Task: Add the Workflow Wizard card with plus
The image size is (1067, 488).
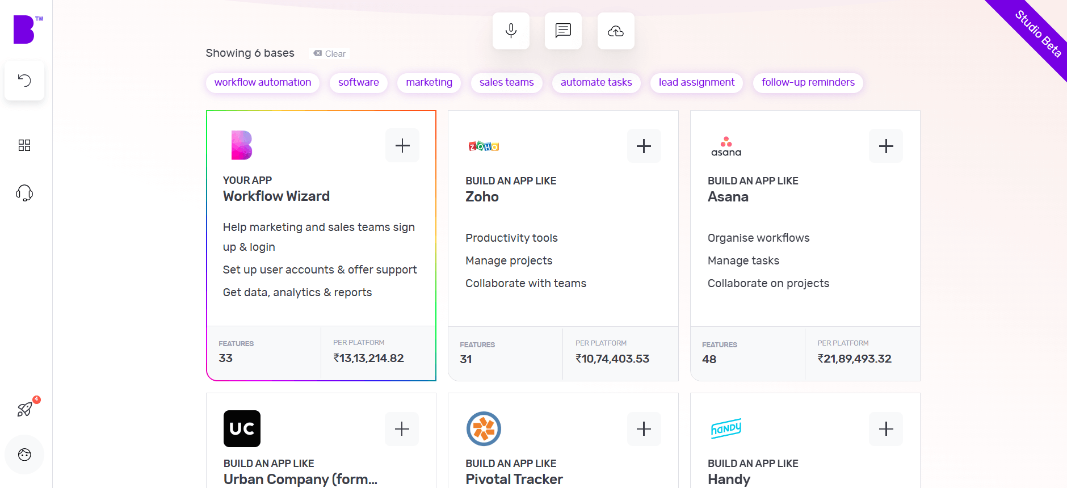Action: click(402, 145)
